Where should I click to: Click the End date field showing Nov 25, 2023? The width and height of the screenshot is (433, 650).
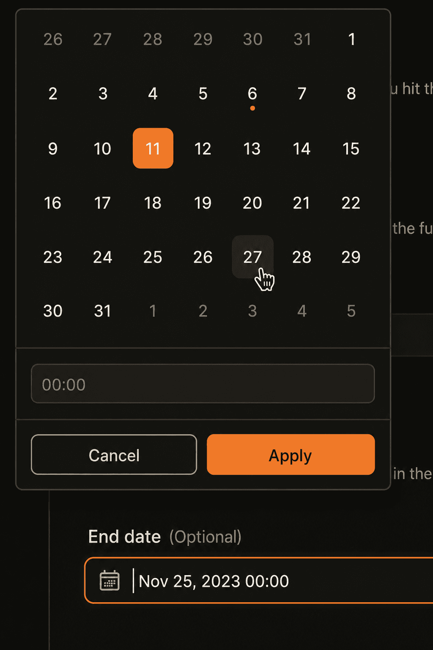[259, 581]
